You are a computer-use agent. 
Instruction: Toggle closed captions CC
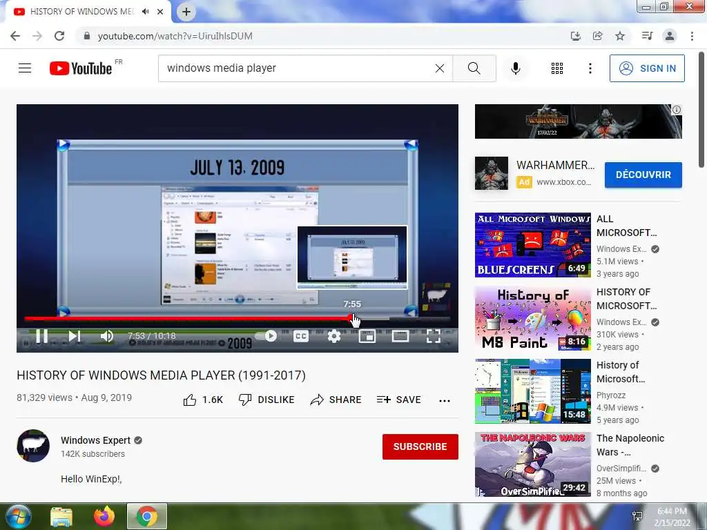point(301,336)
